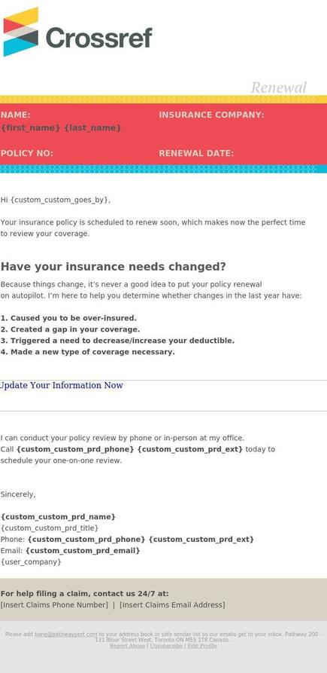This screenshot has width=327, height=673.
Task: Open the Update Your Information Now link
Action: pos(61,385)
